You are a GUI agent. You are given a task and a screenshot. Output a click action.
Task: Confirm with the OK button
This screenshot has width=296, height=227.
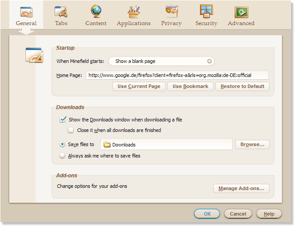[207, 214]
